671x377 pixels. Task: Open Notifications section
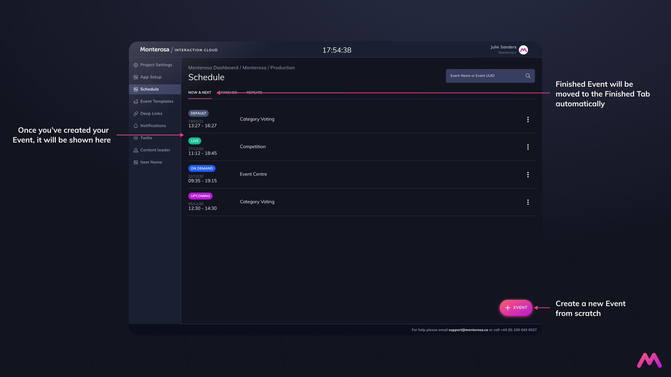155,126
